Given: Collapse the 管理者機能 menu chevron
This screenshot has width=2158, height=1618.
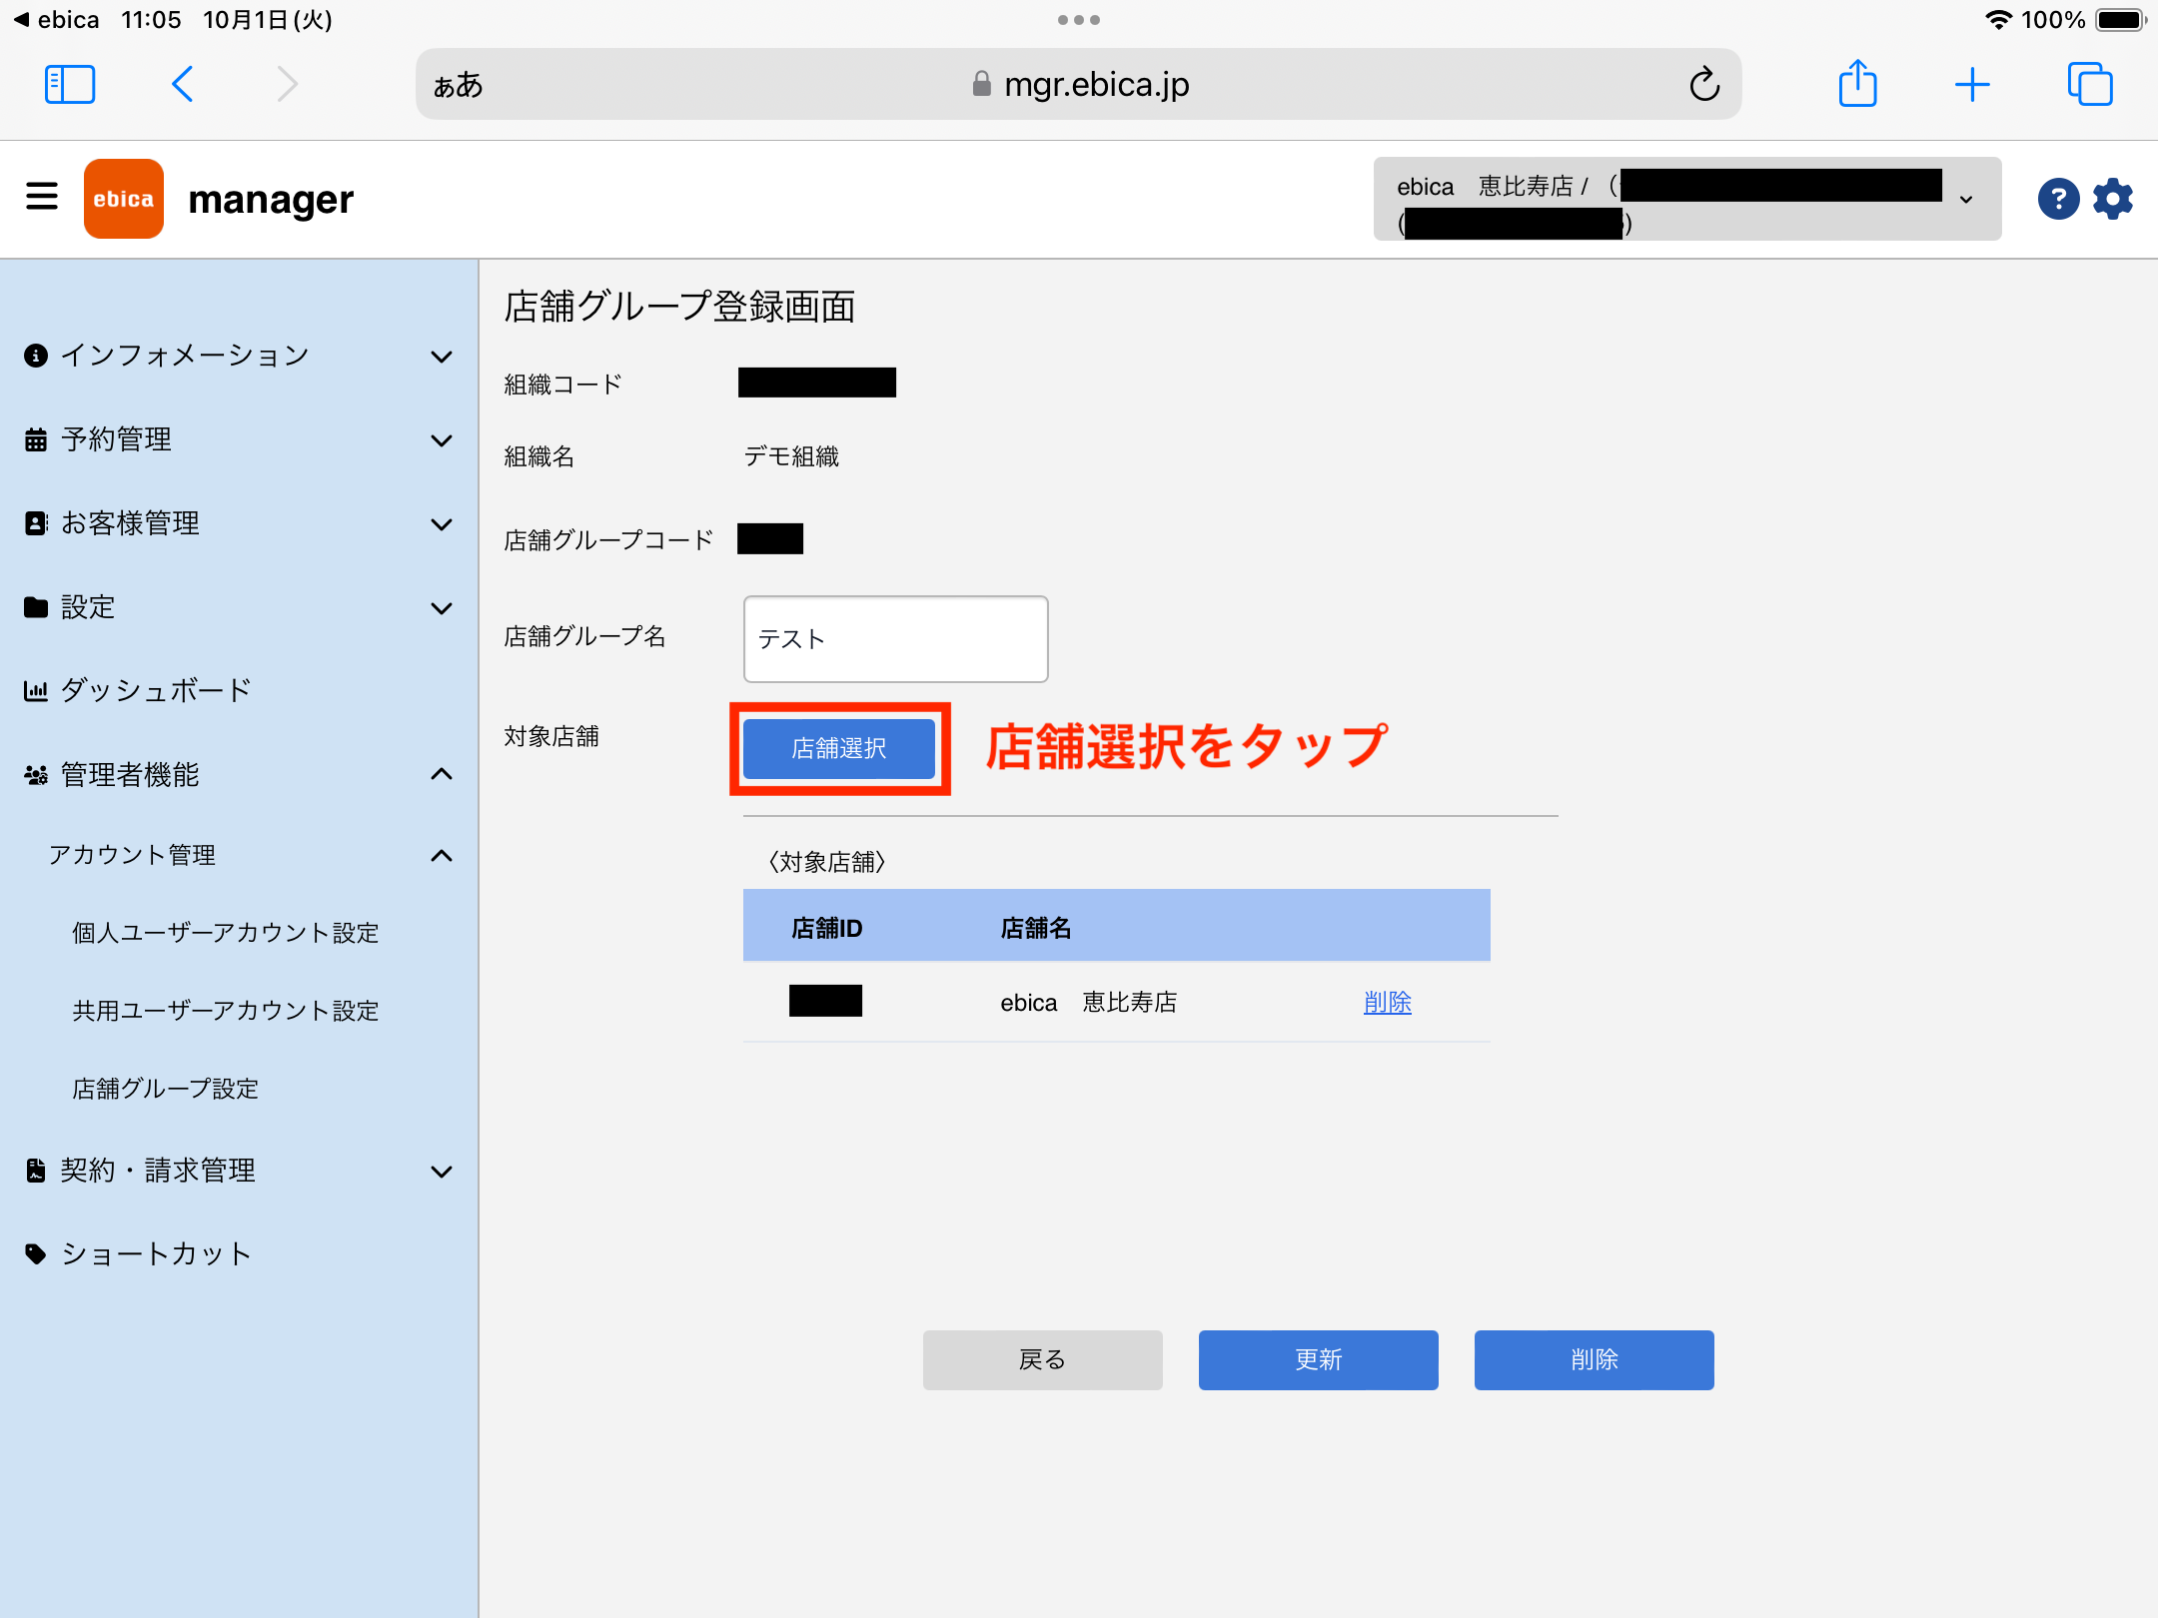Looking at the screenshot, I should (442, 774).
